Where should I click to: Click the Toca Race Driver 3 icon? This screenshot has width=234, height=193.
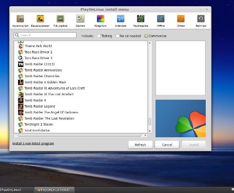coord(20,58)
